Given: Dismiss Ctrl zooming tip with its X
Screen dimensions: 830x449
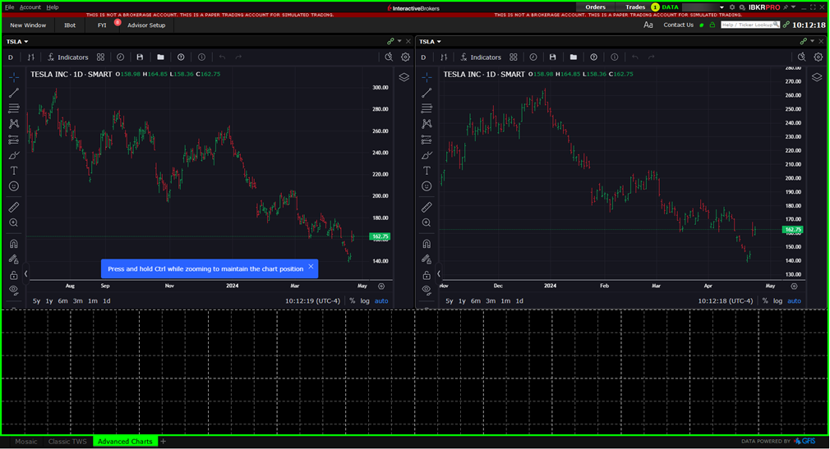Looking at the screenshot, I should (311, 267).
